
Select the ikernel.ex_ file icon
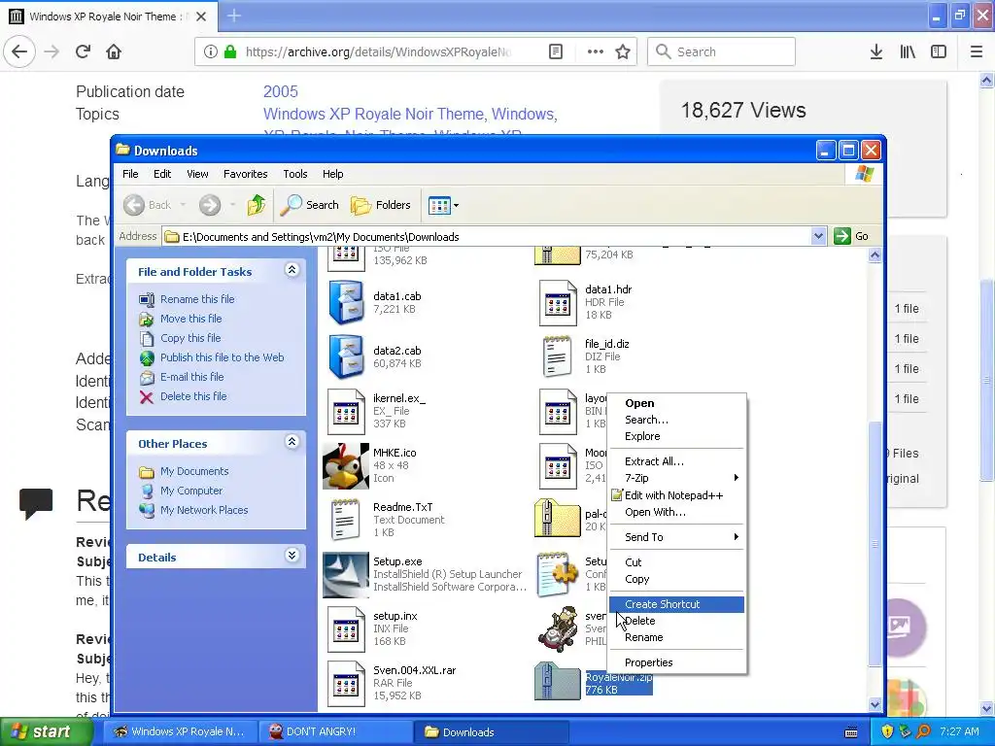[x=346, y=411]
